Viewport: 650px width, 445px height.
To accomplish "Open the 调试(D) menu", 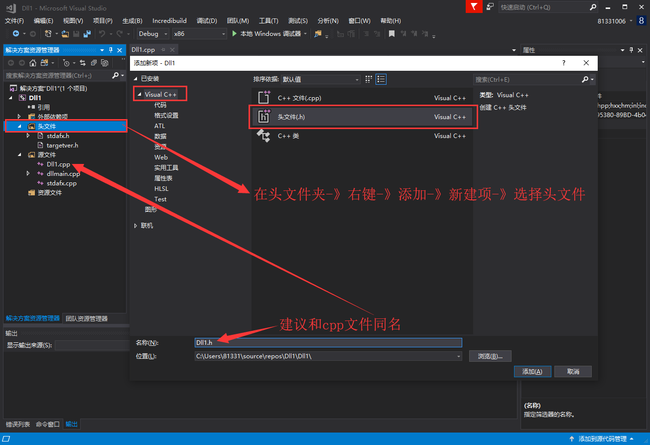I will point(207,21).
